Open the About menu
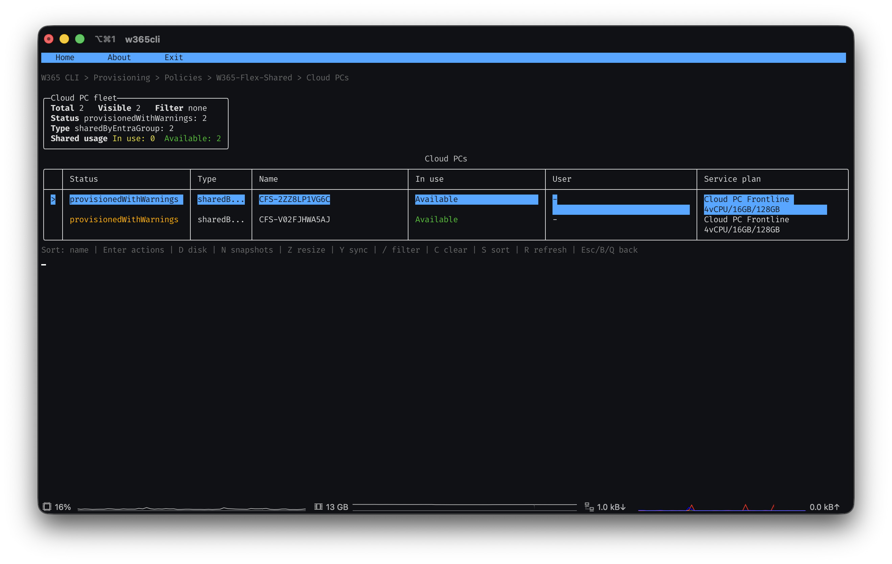 tap(119, 57)
